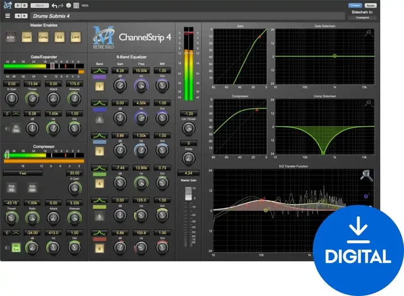
Task: Open the Drums Submix 4 preset name field
Action: pyautogui.click(x=188, y=16)
